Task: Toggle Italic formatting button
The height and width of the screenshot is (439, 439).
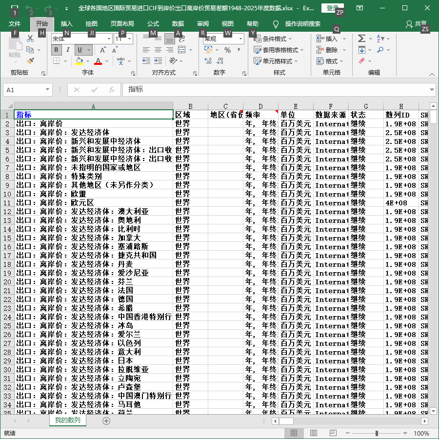Action: pos(68,50)
